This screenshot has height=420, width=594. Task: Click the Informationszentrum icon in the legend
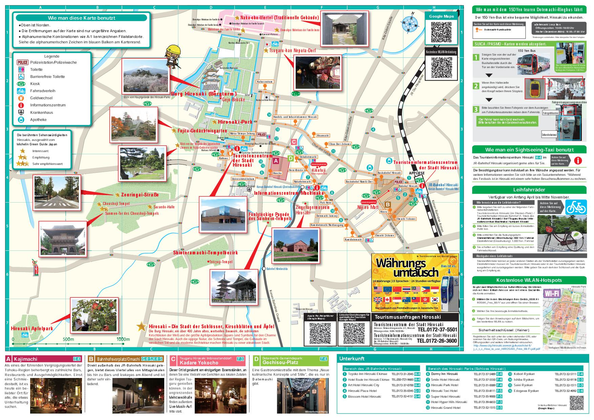tap(21, 105)
